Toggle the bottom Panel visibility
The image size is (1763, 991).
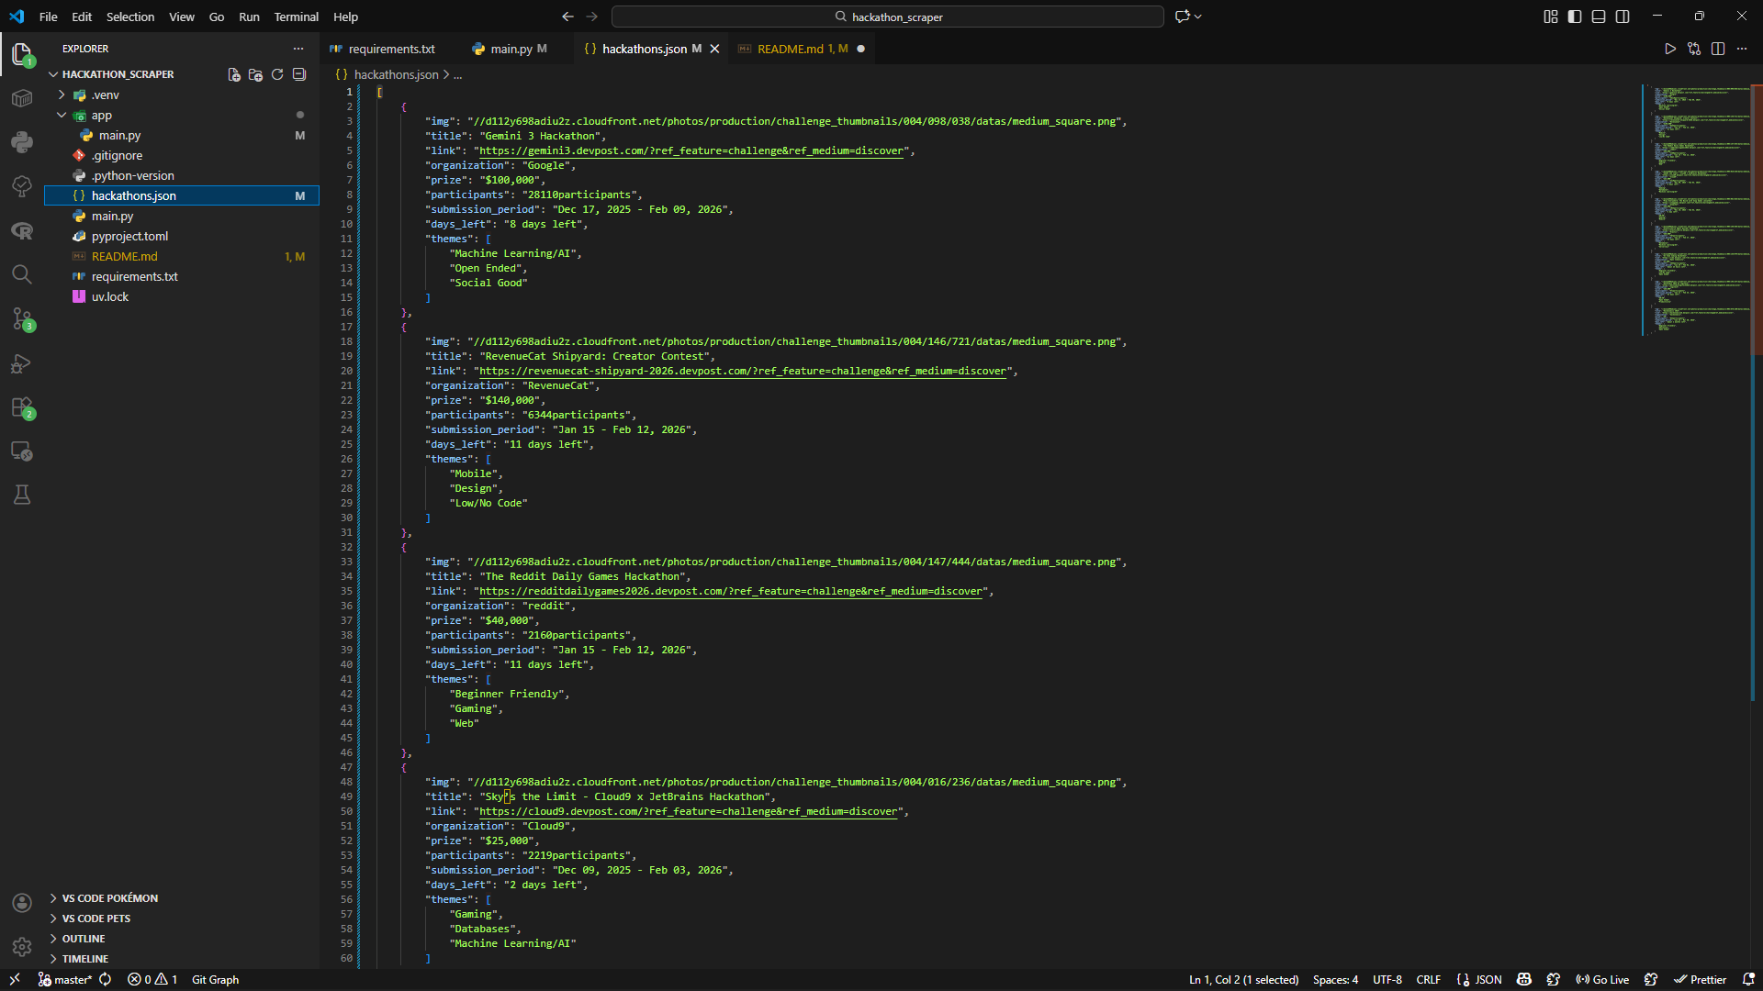tap(1599, 17)
